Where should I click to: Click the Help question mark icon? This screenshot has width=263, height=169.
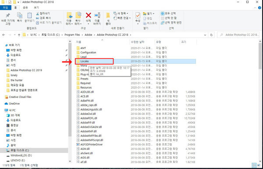point(259,8)
